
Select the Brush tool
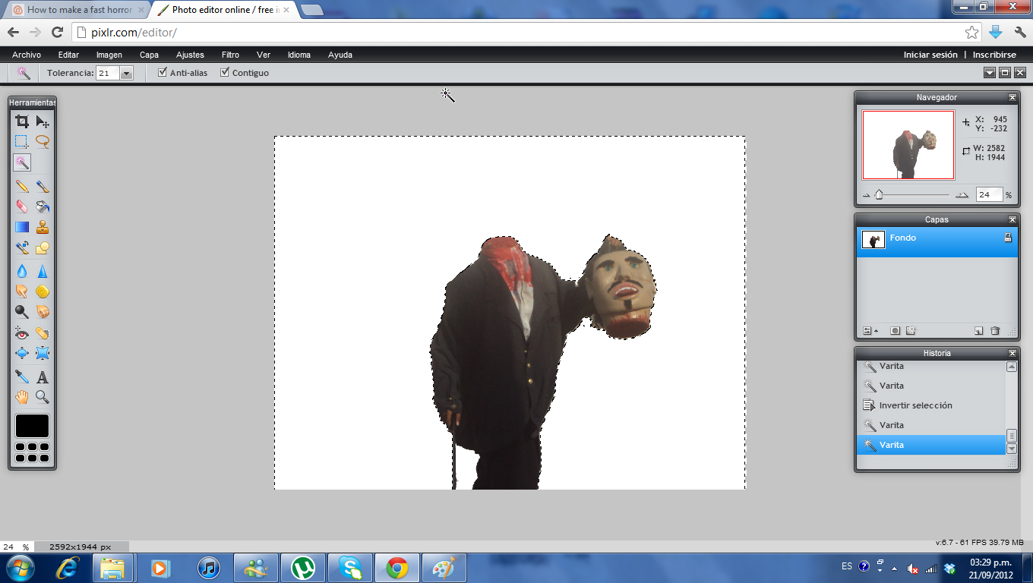point(43,186)
